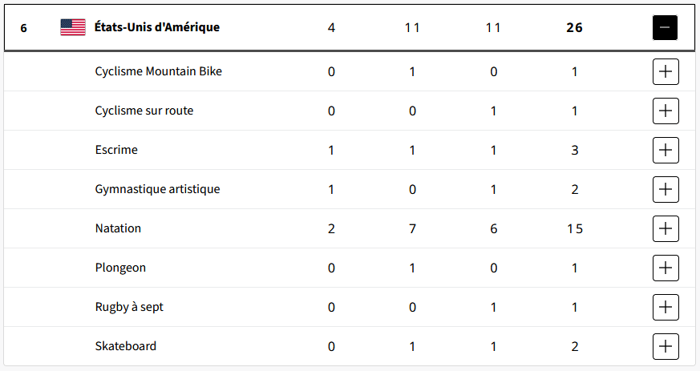Click the rank number 6
700x371 pixels.
click(24, 28)
